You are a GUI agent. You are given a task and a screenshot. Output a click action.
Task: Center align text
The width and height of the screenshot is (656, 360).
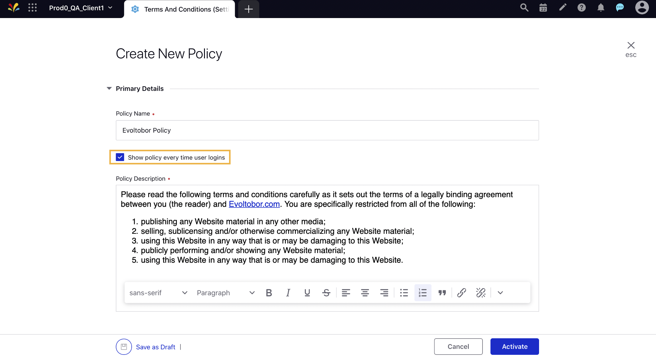pyautogui.click(x=365, y=293)
